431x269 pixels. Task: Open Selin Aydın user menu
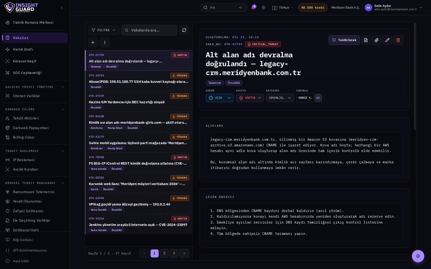393,8
